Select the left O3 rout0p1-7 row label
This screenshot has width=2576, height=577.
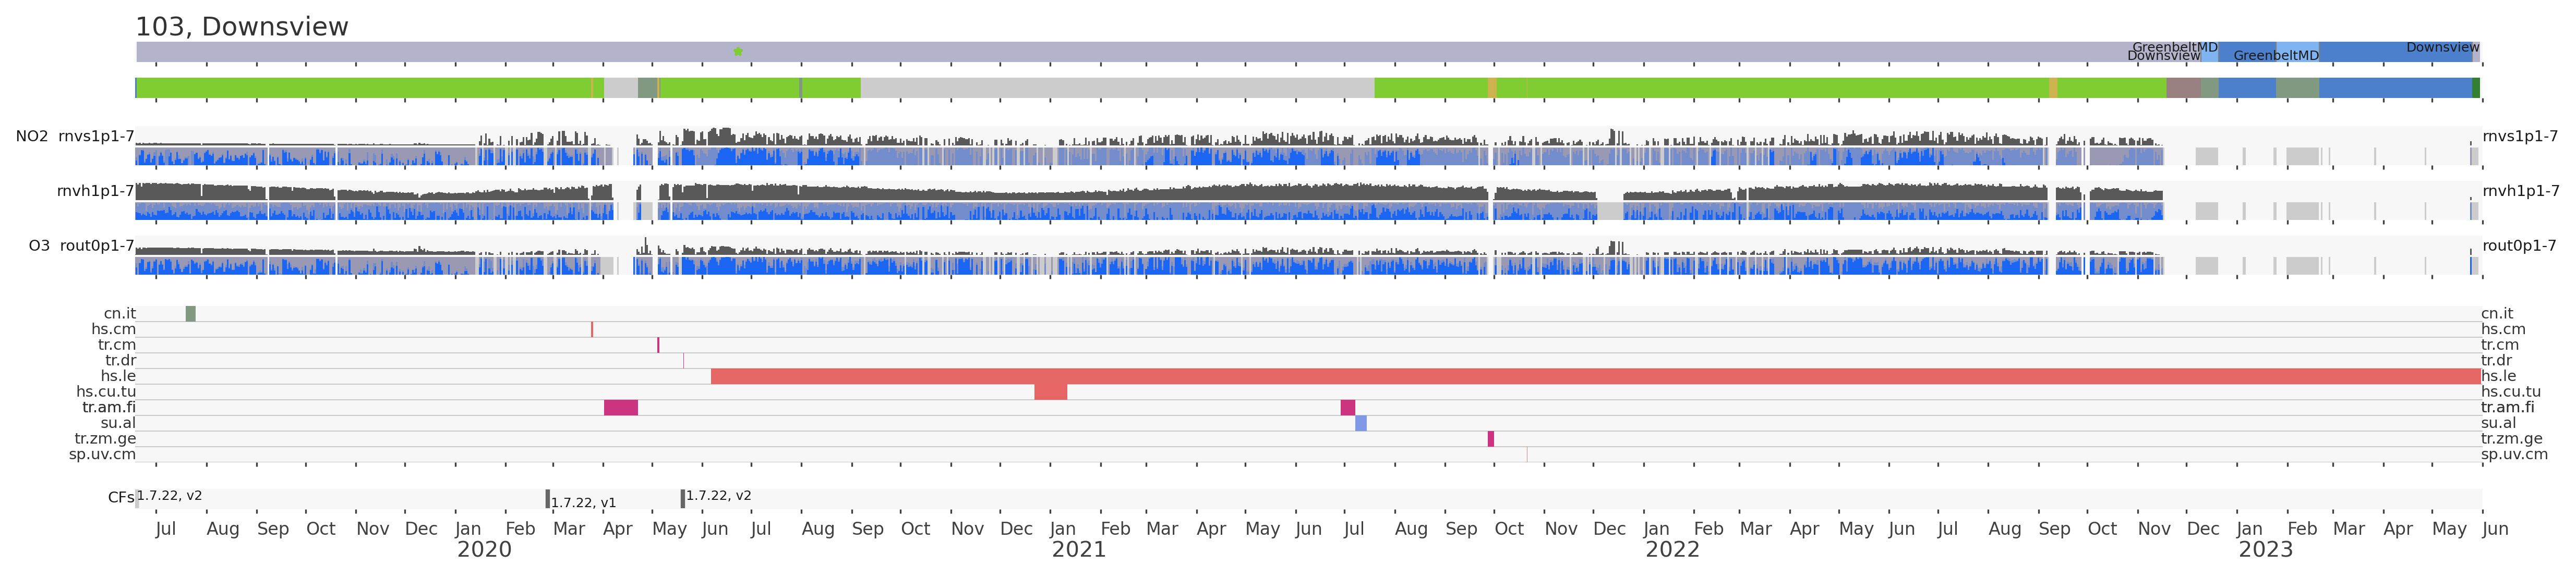point(81,245)
